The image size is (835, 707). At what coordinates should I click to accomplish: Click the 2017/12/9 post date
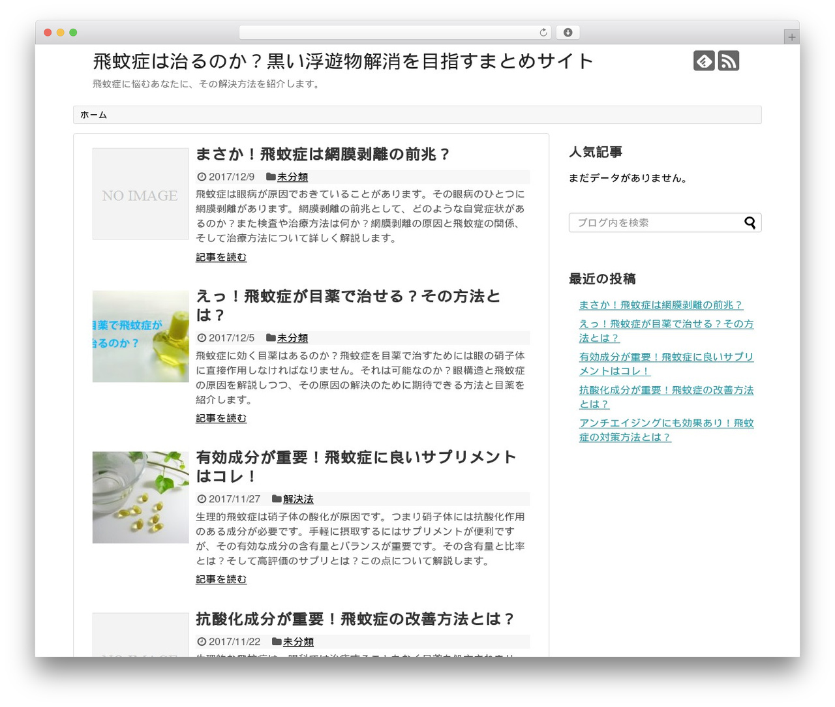232,177
